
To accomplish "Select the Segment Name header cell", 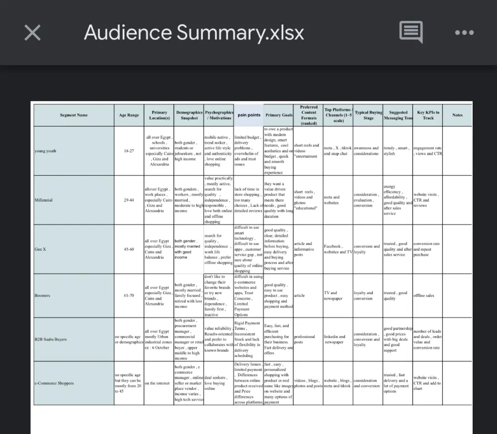I will click(x=74, y=115).
